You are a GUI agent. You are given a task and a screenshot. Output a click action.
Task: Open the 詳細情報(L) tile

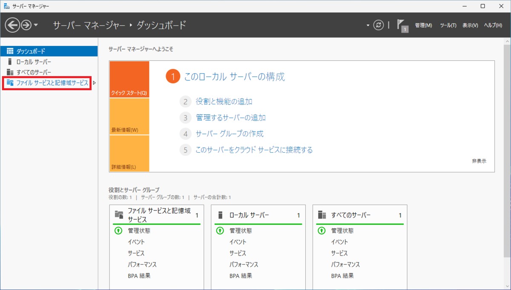pyautogui.click(x=129, y=154)
